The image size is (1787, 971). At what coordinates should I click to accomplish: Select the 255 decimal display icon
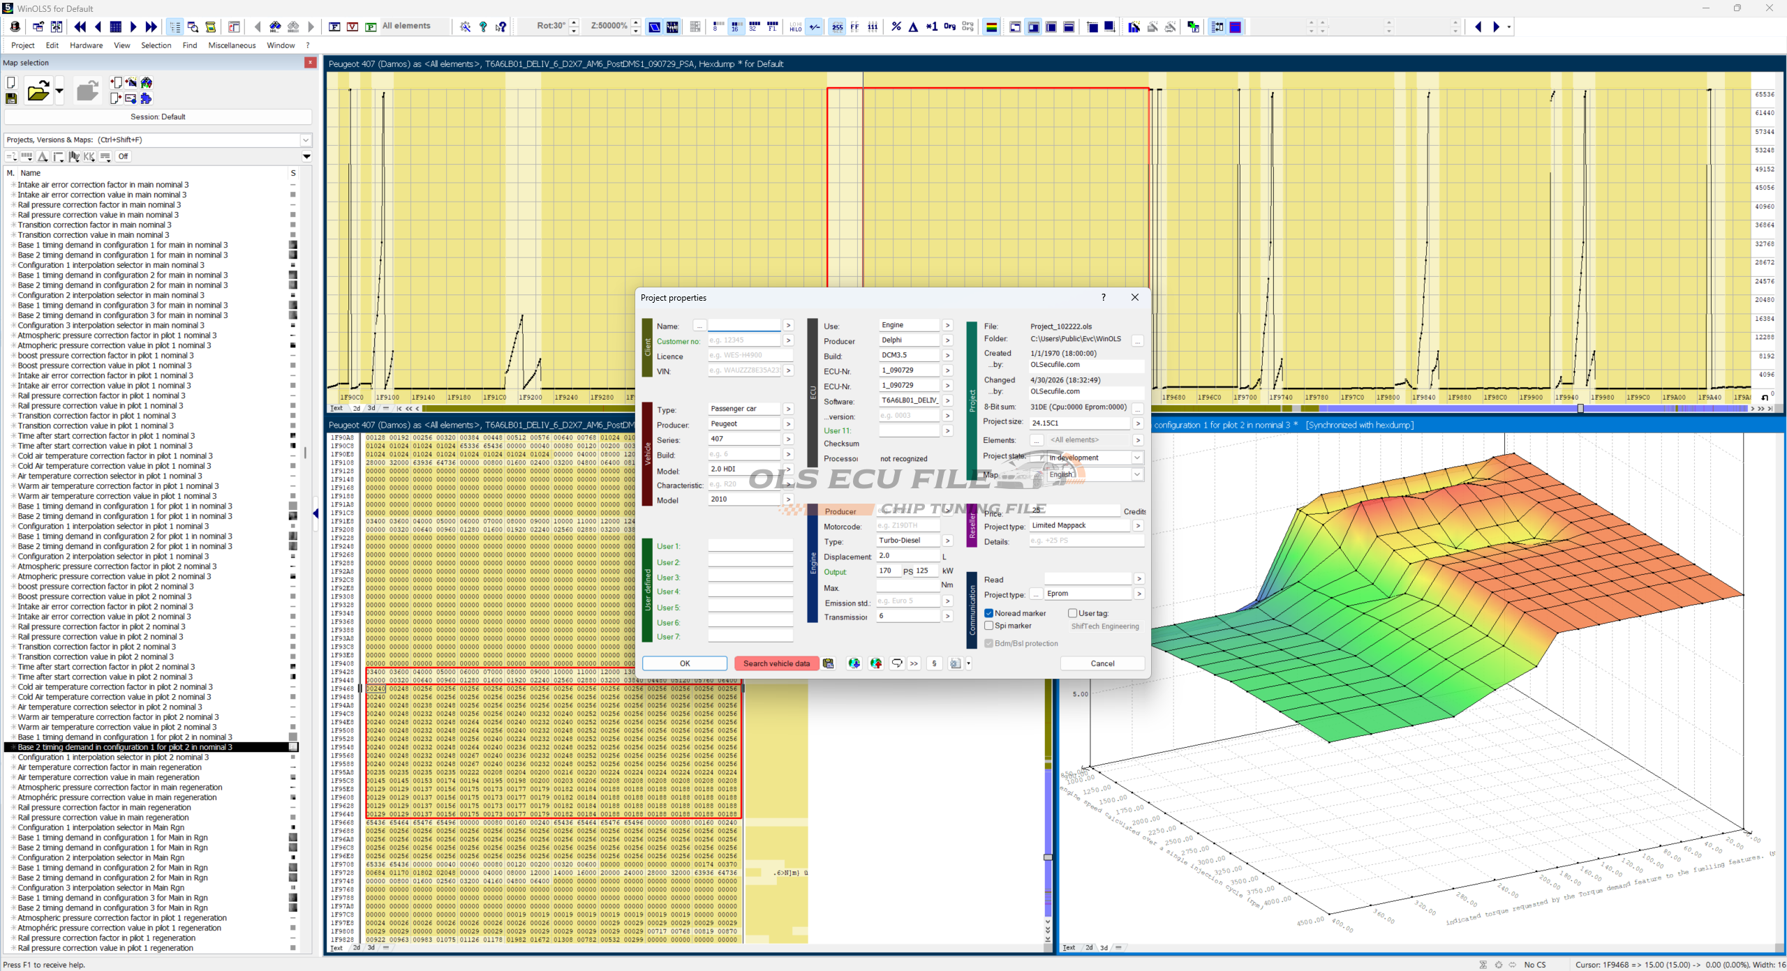(837, 27)
